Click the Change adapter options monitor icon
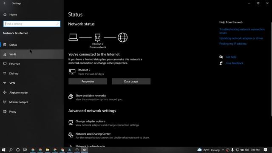The image size is (272, 153). click(x=71, y=123)
